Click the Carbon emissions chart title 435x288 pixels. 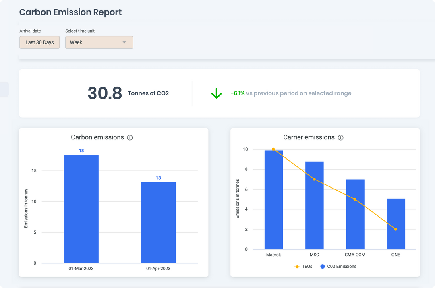[97, 137]
